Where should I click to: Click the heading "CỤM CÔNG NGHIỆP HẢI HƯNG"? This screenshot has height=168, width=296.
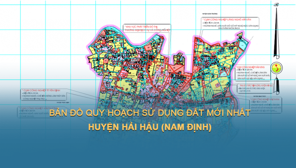[x=250, y=67]
